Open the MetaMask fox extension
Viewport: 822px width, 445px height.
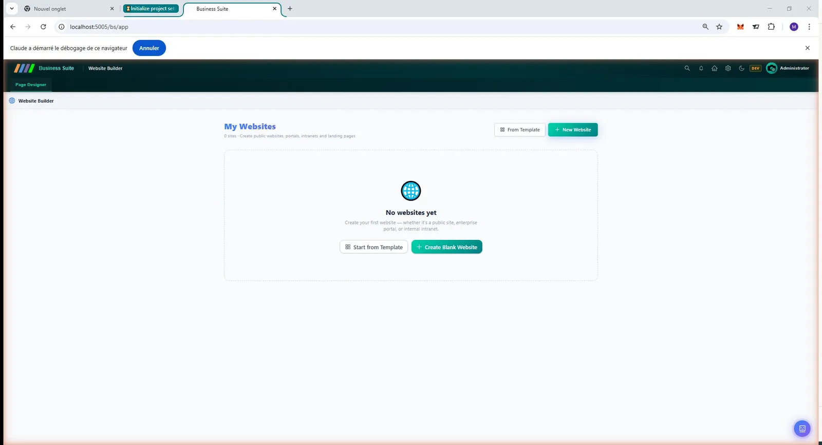(x=740, y=27)
